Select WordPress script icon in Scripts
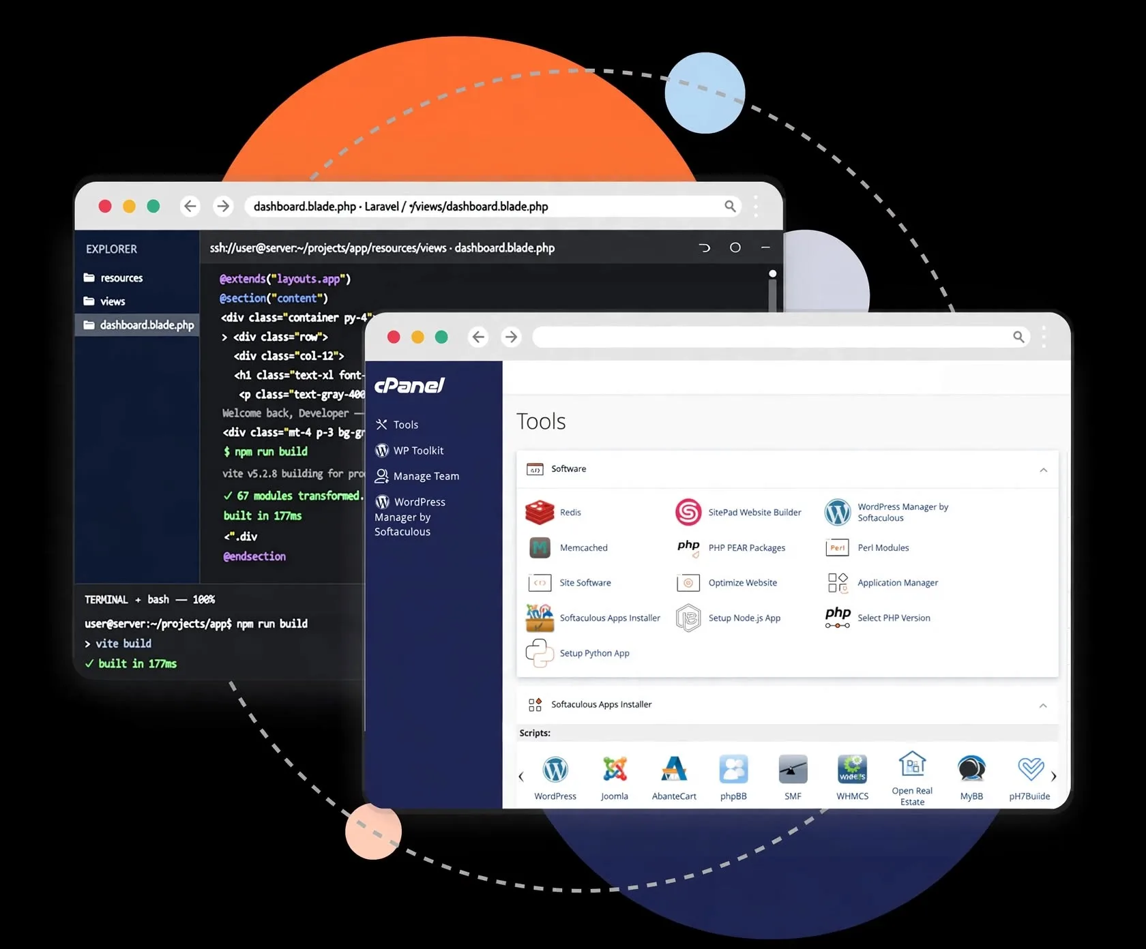1146x949 pixels. (x=555, y=770)
